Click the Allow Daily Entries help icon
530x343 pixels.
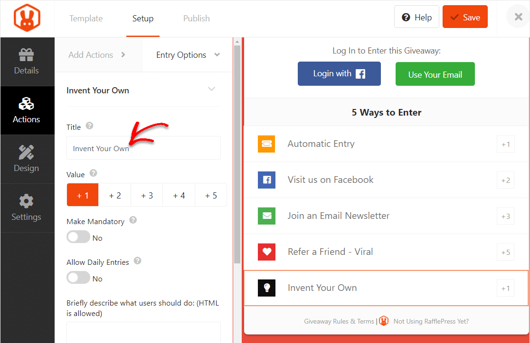[138, 261]
